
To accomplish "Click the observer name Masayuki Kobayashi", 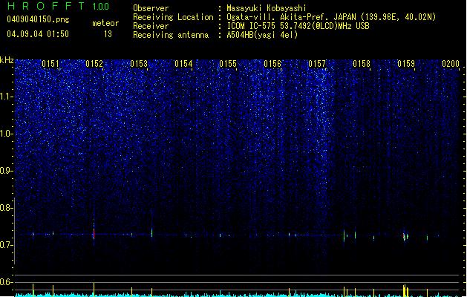I will click(267, 8).
